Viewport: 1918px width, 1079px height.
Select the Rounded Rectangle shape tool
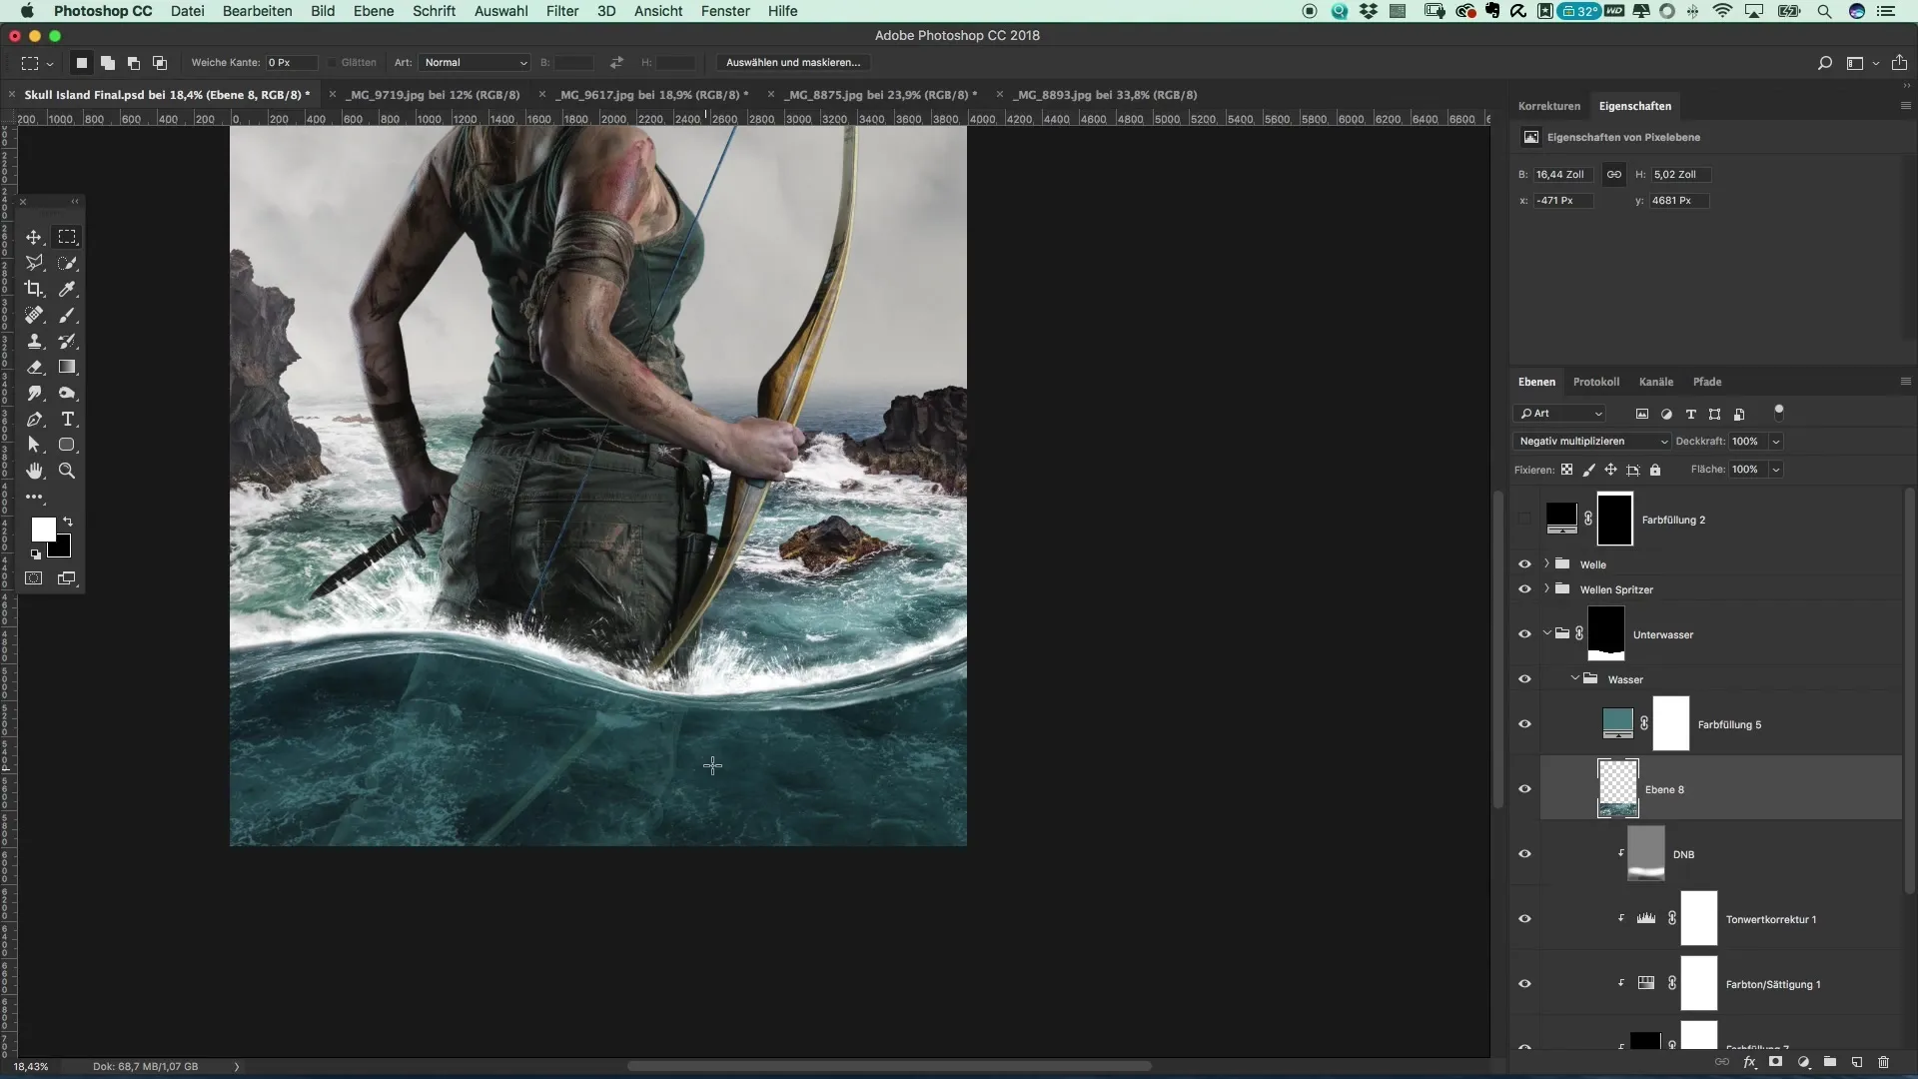[x=67, y=445]
